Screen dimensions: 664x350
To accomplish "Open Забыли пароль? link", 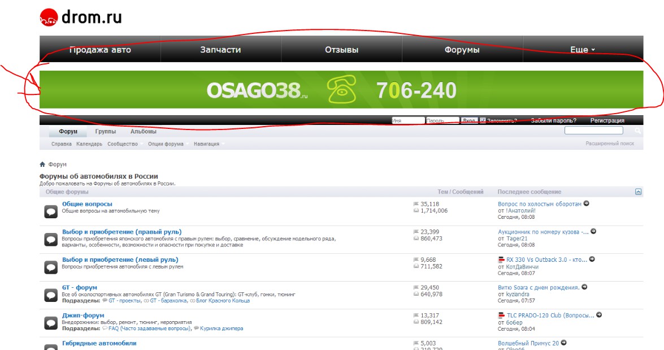I will coord(553,121).
